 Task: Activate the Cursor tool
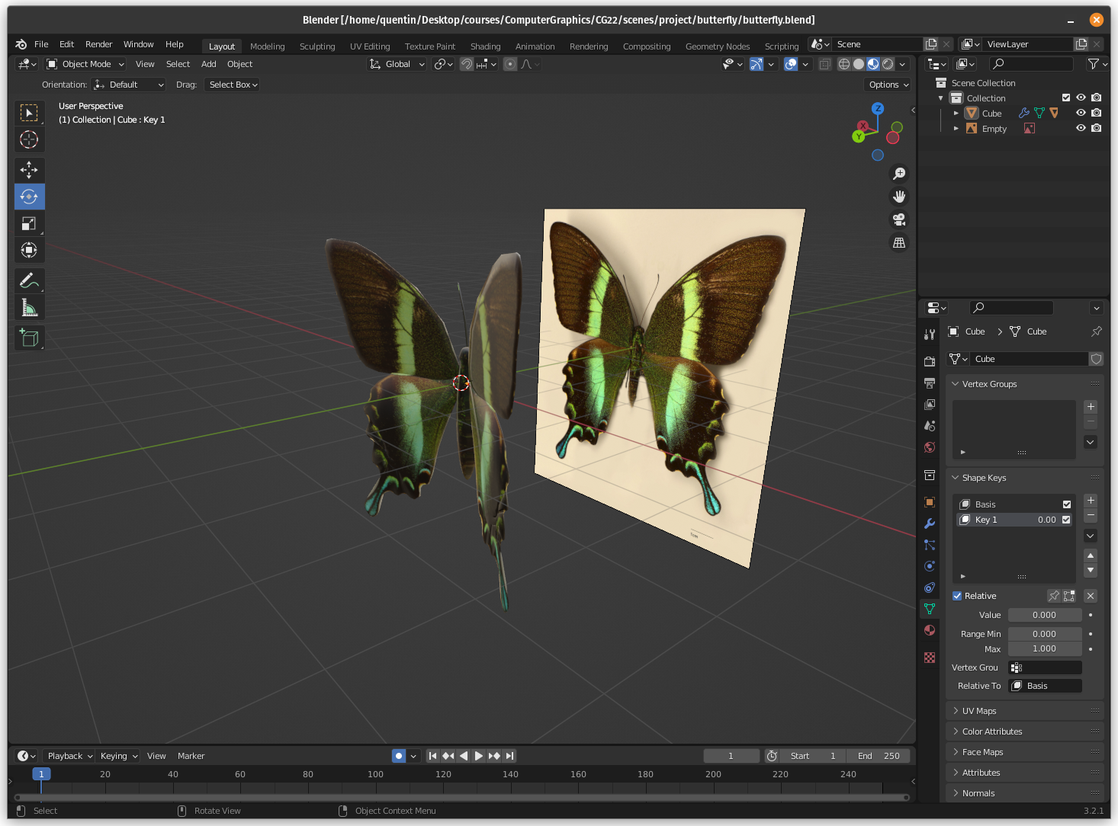coord(29,139)
